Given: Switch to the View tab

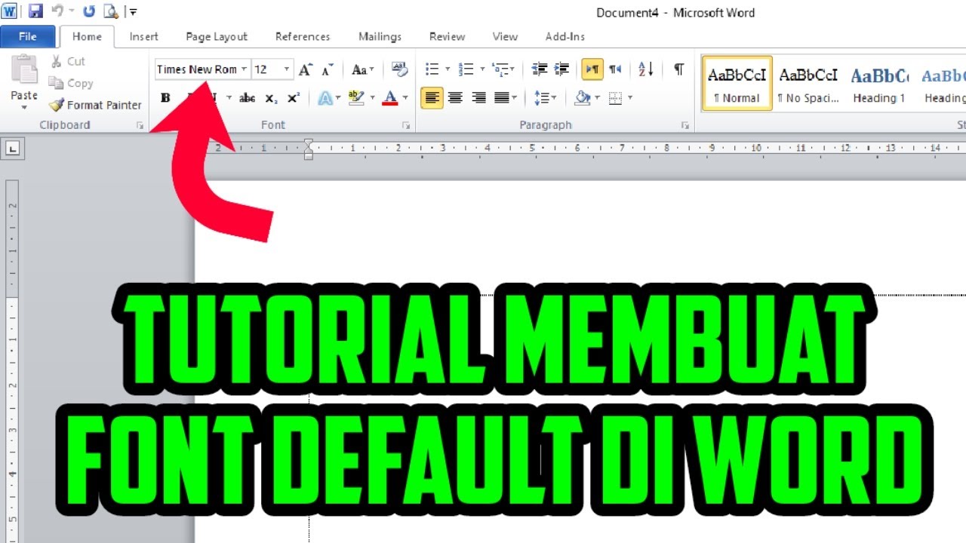Looking at the screenshot, I should point(505,36).
